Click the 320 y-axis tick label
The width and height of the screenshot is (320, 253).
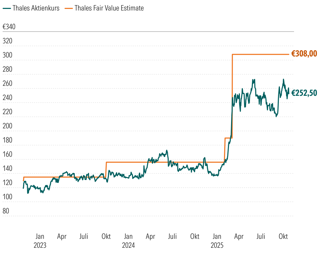point(7,41)
